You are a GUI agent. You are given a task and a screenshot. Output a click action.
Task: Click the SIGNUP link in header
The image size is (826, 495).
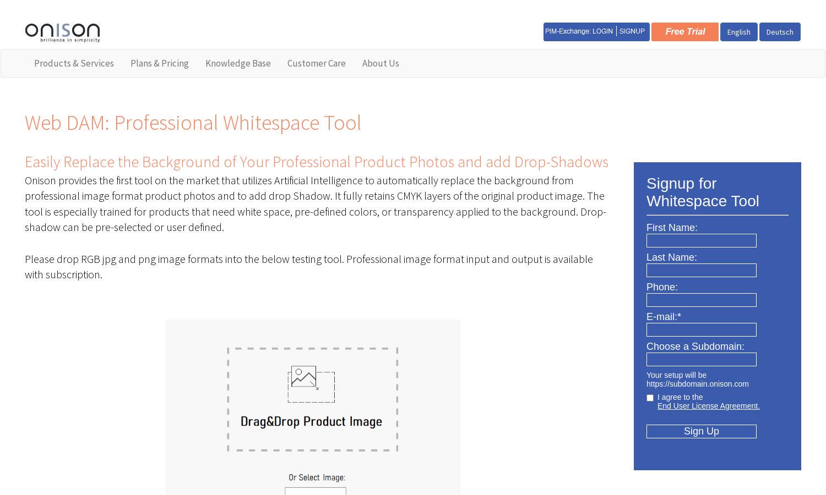point(632,31)
